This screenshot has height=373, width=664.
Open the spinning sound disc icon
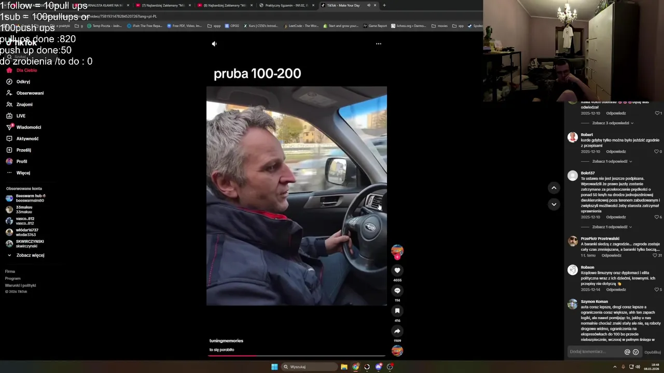[x=397, y=351]
